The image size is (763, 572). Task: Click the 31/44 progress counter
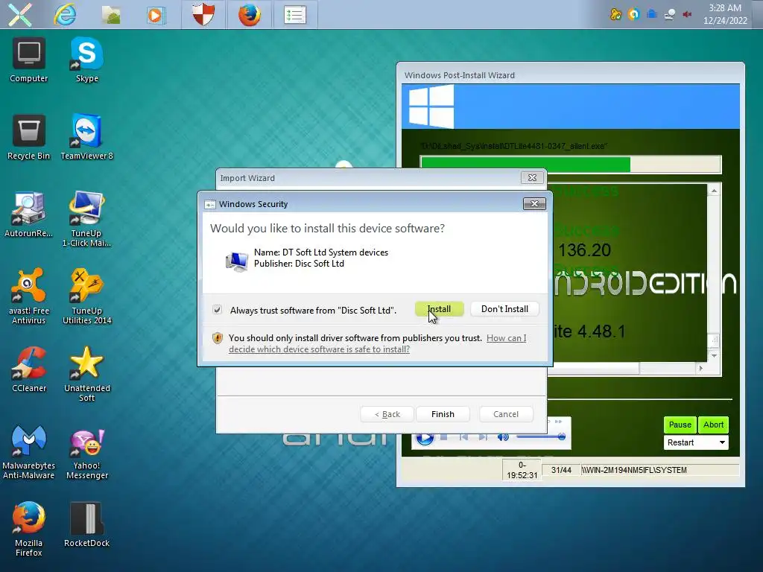(x=561, y=470)
